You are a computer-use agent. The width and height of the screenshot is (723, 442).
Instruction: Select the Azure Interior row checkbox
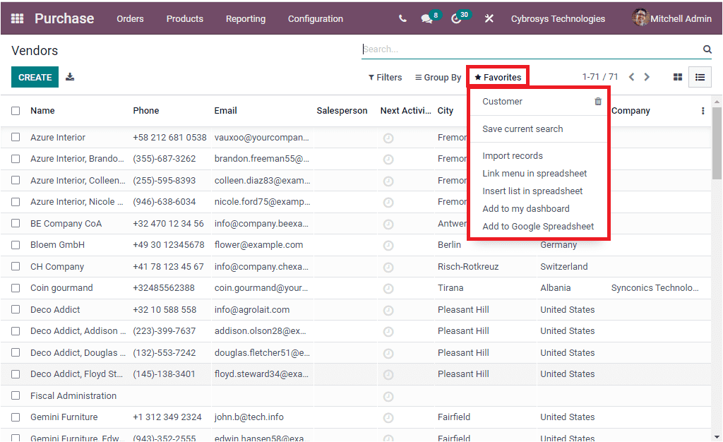[16, 137]
